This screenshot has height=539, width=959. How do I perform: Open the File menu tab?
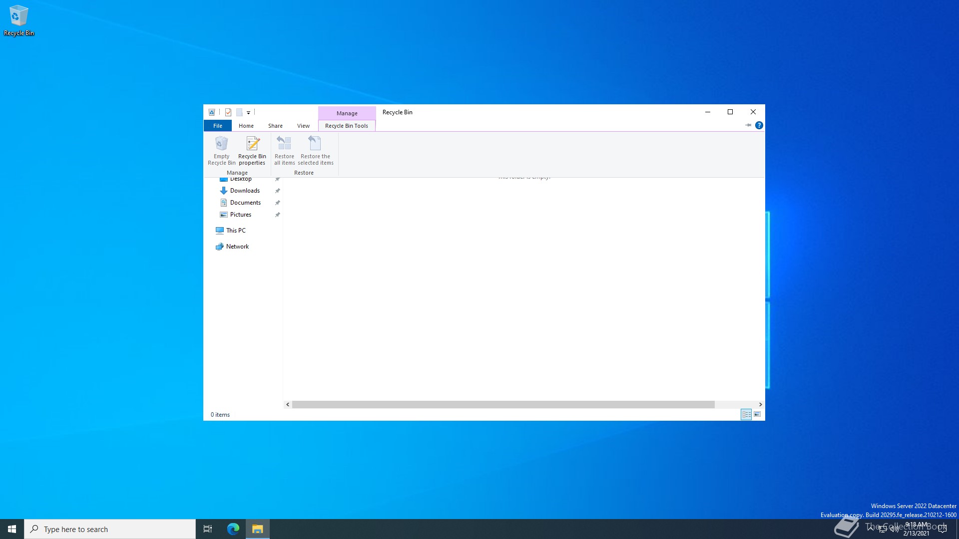click(x=218, y=126)
